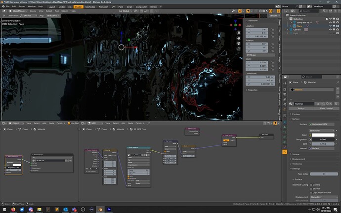Enable Backface Culling Camera checkbox
Viewport: 341px width, 213px height.
point(311,185)
